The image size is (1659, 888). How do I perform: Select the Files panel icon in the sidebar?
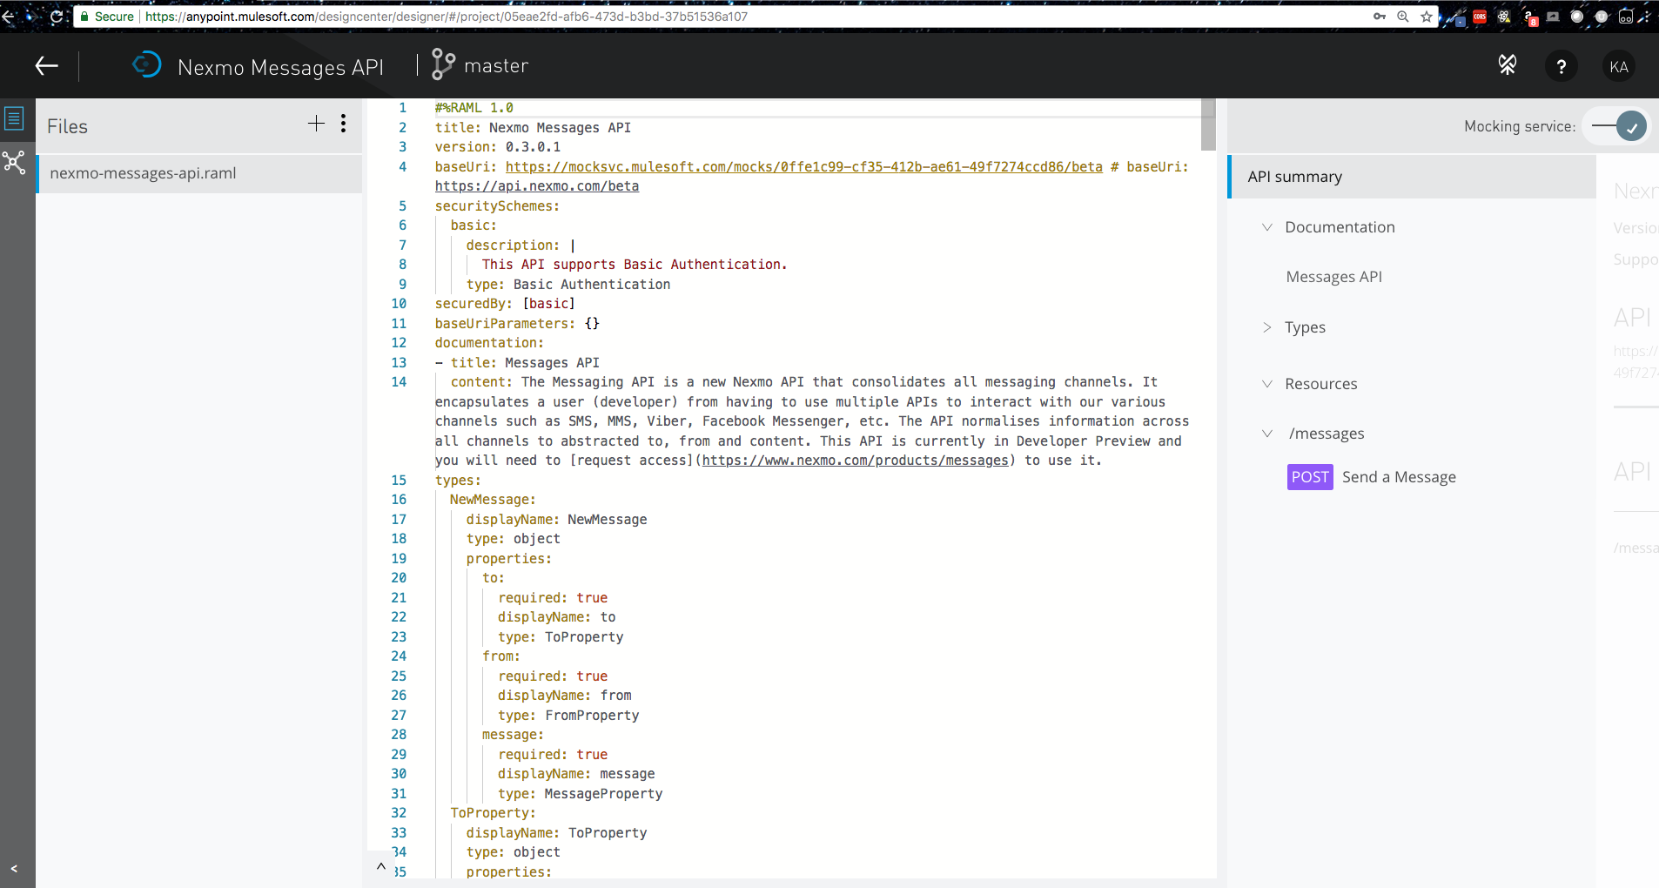click(x=15, y=118)
